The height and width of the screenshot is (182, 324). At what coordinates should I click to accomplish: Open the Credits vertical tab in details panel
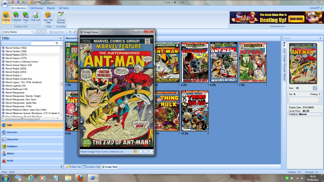[284, 59]
